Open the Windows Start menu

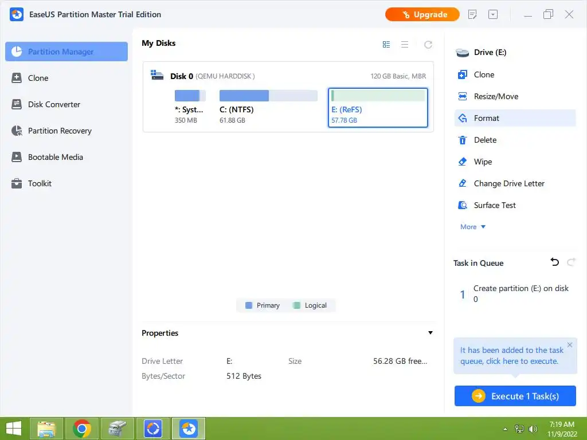pyautogui.click(x=14, y=429)
